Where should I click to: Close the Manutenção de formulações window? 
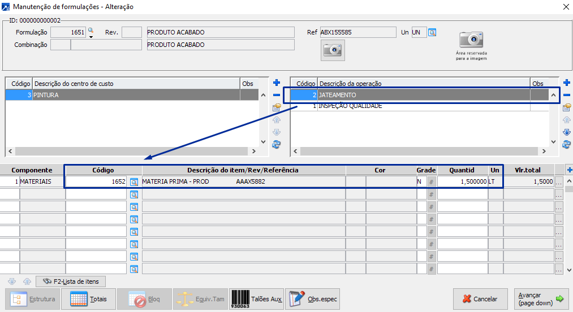[x=566, y=7]
